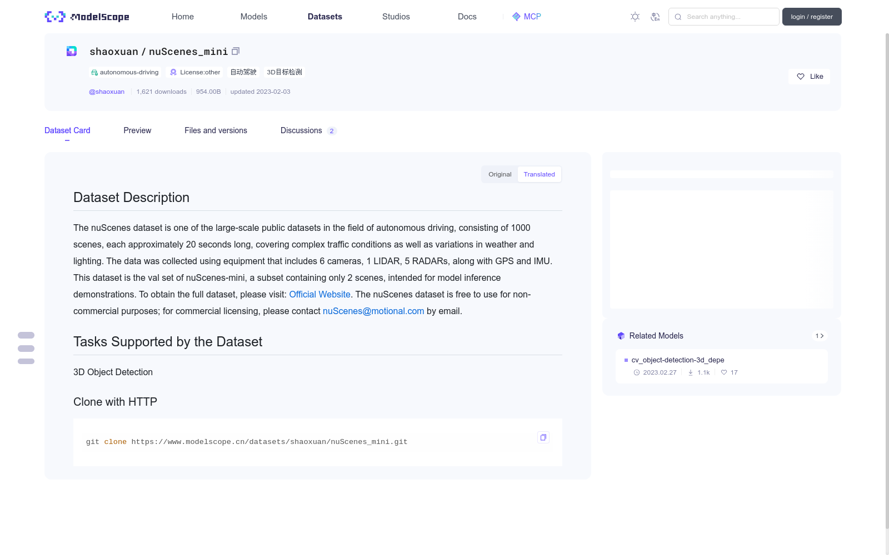Image resolution: width=889 pixels, height=555 pixels.
Task: Click the nuScenes@motional.com email link
Action: [x=373, y=311]
